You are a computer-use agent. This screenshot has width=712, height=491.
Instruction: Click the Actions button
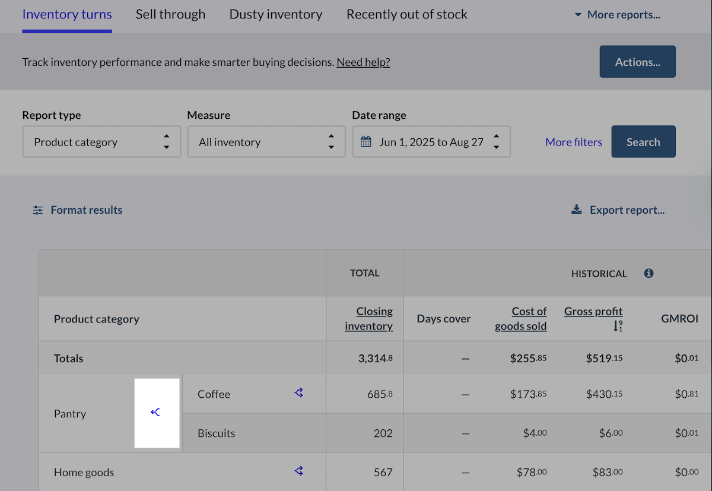pyautogui.click(x=637, y=62)
